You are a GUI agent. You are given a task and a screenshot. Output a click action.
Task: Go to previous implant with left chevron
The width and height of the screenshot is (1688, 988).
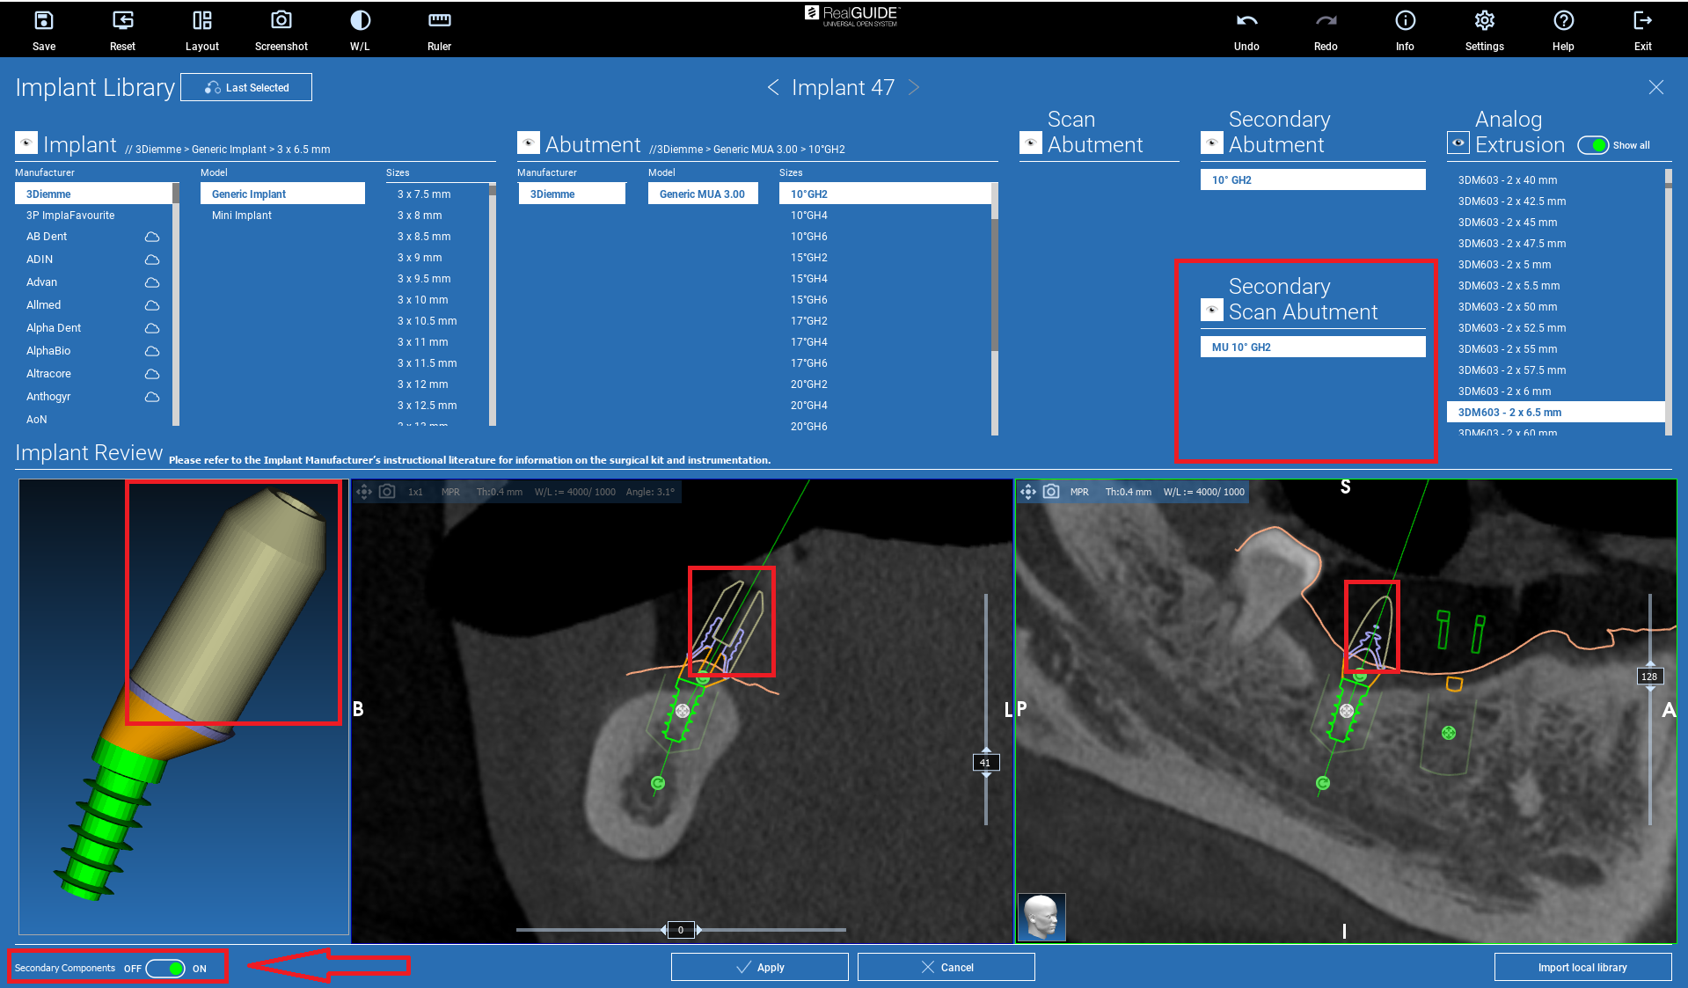773,87
